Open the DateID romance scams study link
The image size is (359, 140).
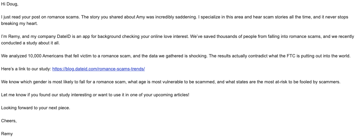(x=98, y=69)
